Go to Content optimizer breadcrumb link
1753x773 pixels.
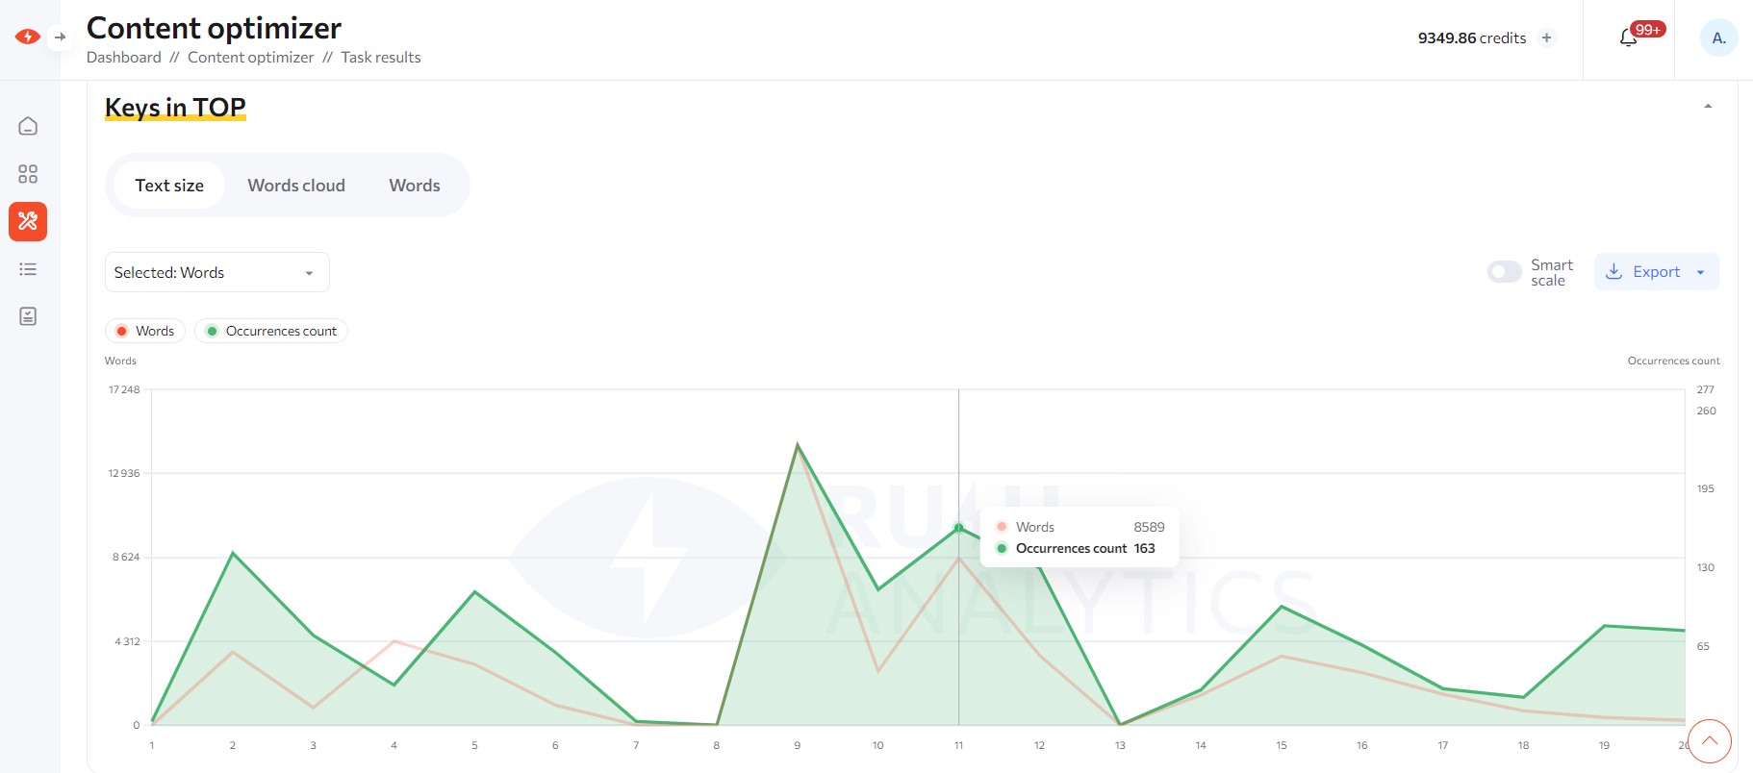[251, 58]
